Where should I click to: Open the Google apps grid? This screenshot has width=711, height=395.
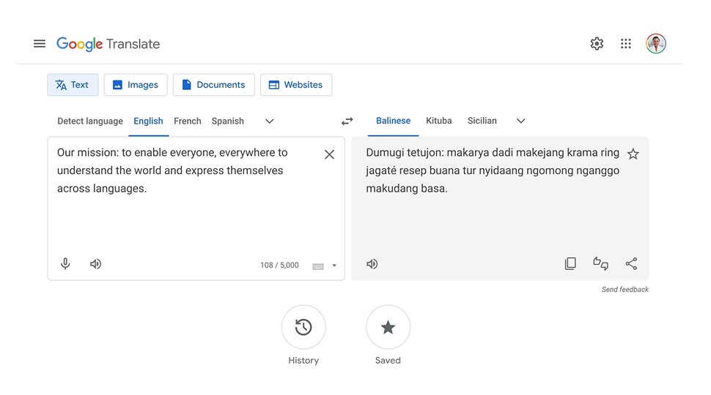click(x=626, y=44)
